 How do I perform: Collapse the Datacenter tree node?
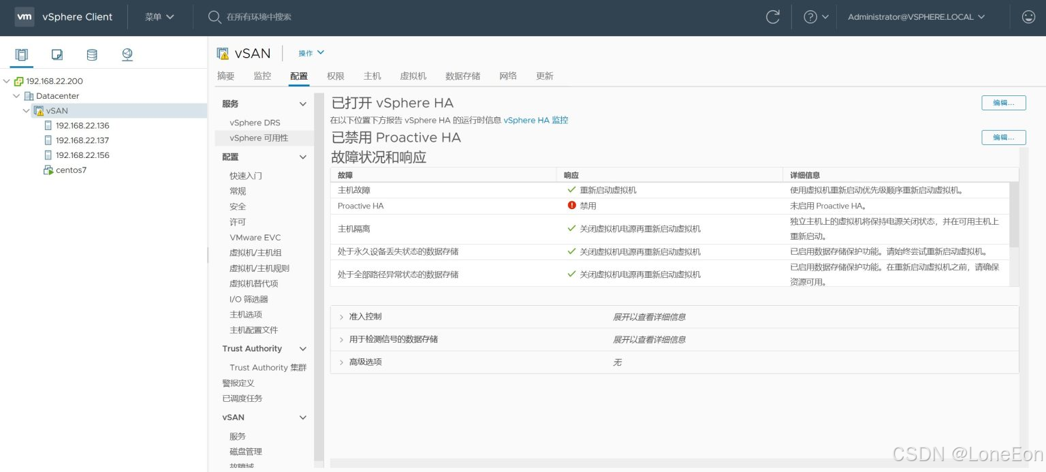pos(16,96)
